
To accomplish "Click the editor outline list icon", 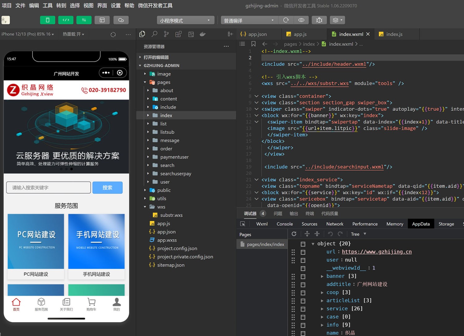I will pos(242,44).
